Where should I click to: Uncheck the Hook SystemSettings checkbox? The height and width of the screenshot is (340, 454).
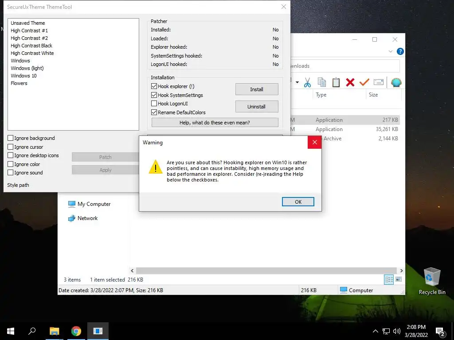(154, 95)
